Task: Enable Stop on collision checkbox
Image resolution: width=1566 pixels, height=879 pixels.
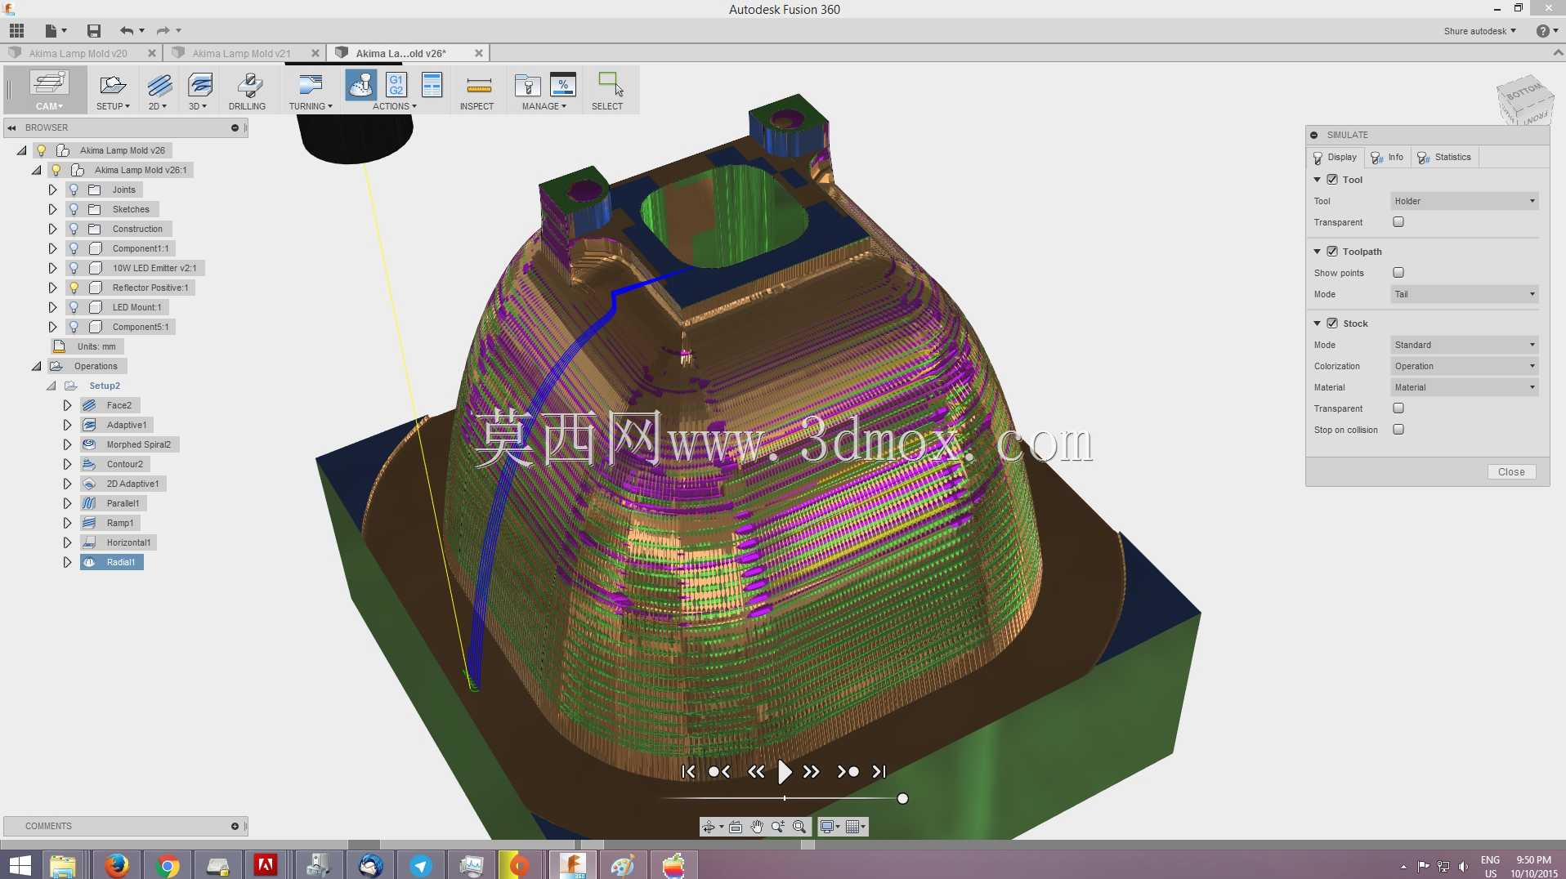Action: 1398,430
